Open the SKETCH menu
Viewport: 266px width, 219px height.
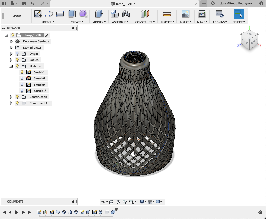(48, 22)
